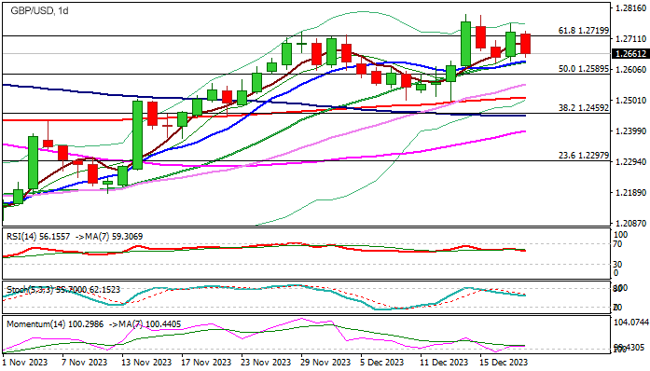The image size is (650, 371).
Task: Click the 1.22940 price axis value
Action: tap(631, 161)
